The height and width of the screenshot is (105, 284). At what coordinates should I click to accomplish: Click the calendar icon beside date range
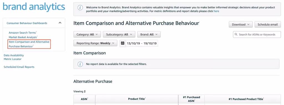click(123, 43)
